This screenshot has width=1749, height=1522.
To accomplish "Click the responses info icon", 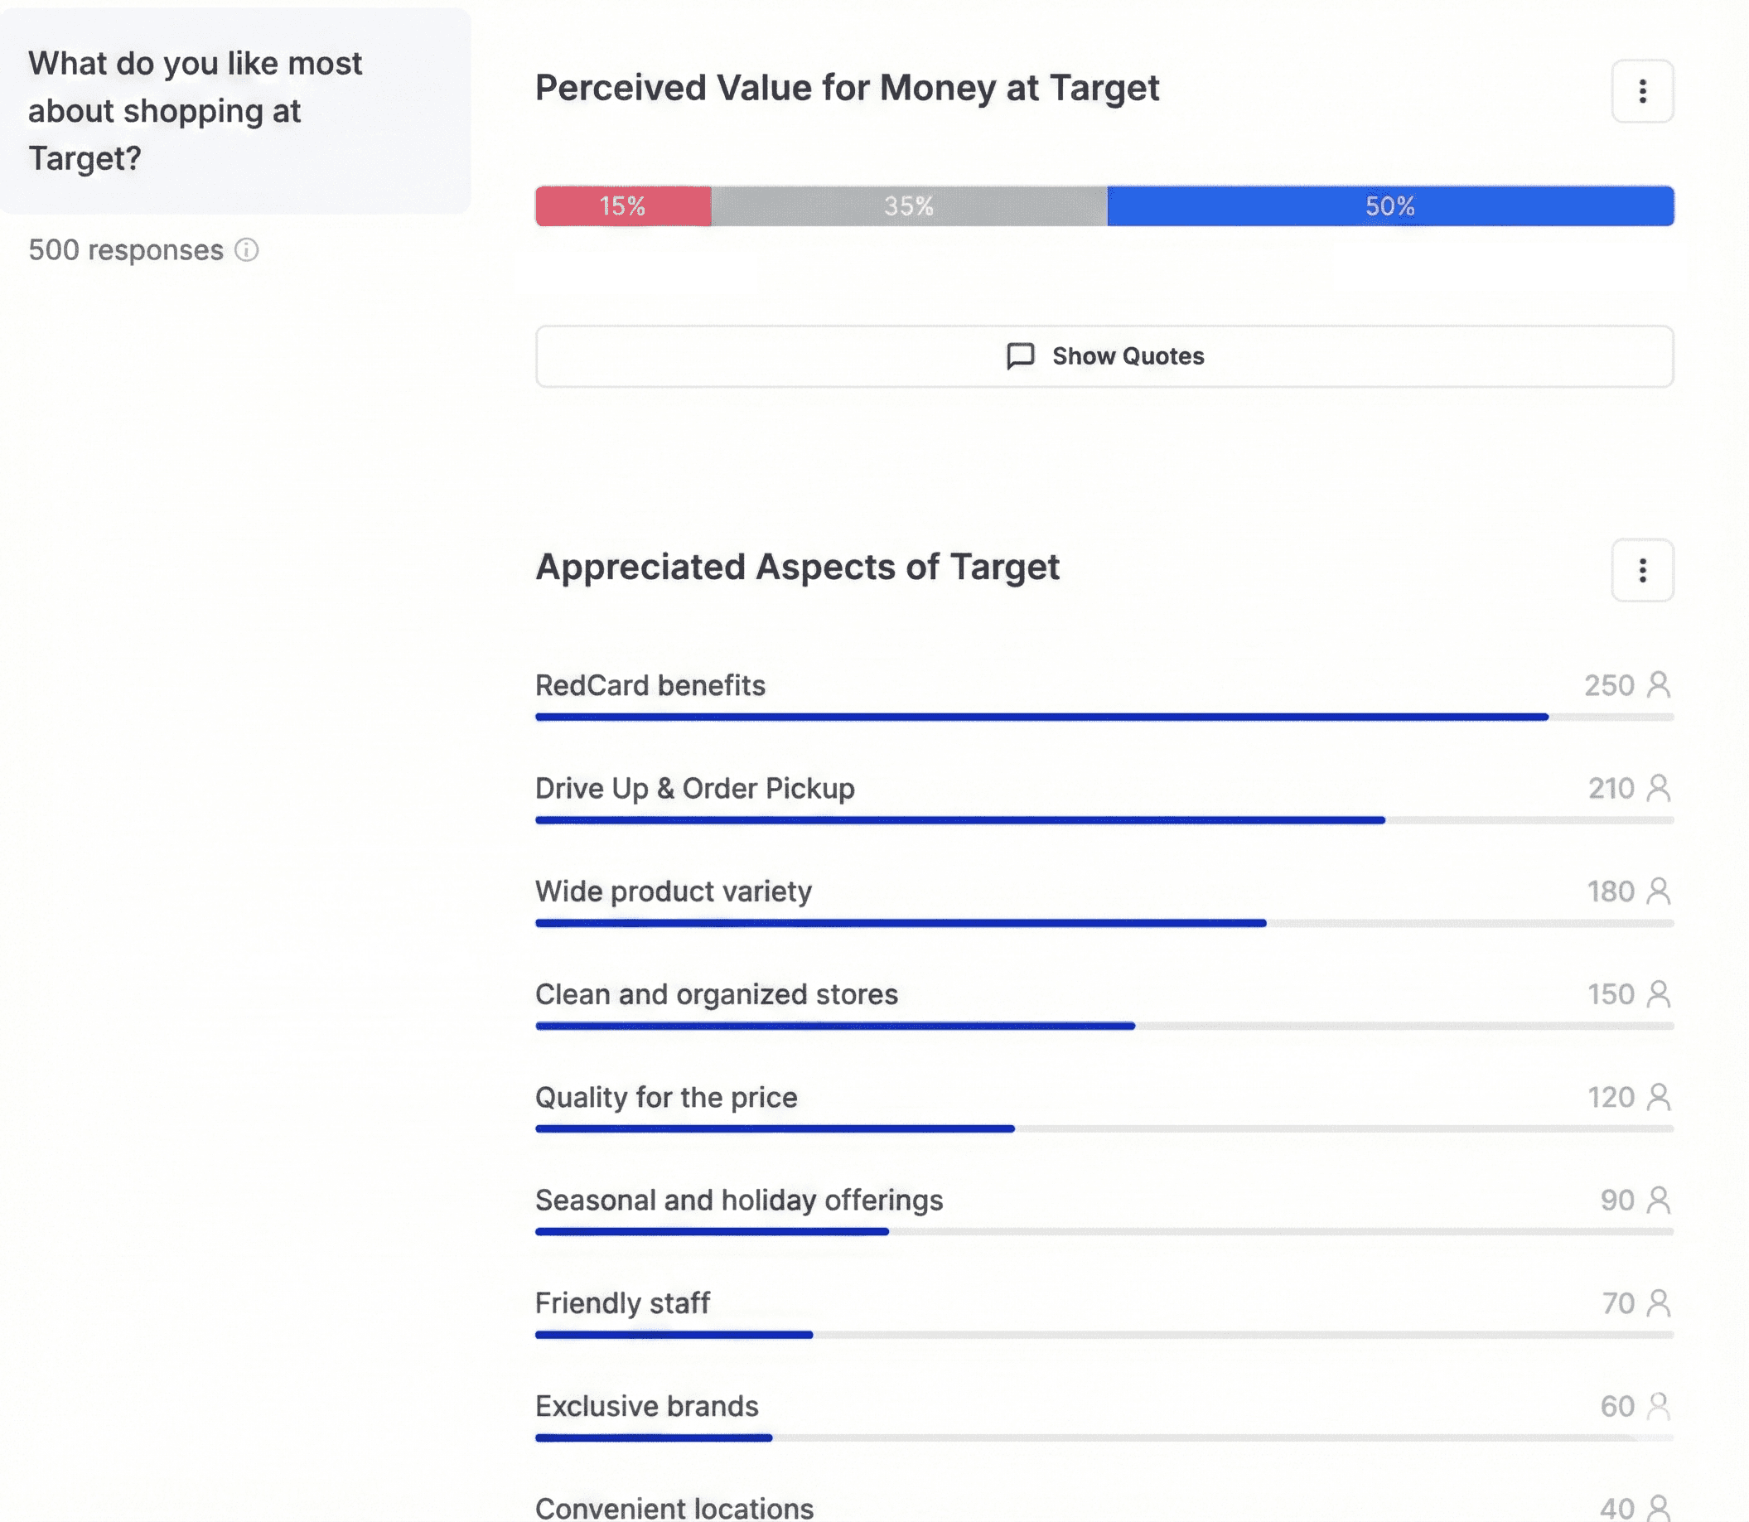I will pos(246,249).
